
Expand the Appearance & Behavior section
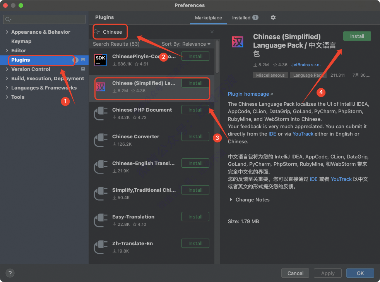pyautogui.click(x=7, y=32)
